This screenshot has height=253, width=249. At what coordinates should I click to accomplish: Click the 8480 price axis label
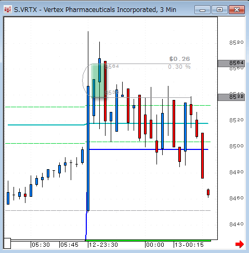pos(237,172)
